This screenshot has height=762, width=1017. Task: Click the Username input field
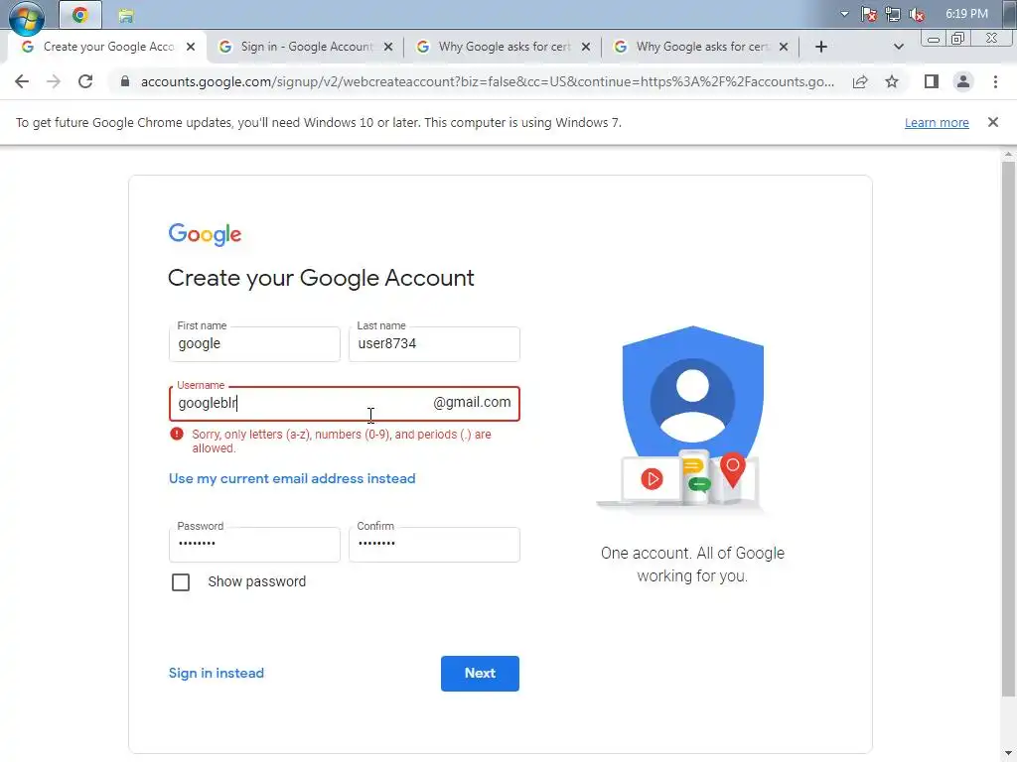345,403
